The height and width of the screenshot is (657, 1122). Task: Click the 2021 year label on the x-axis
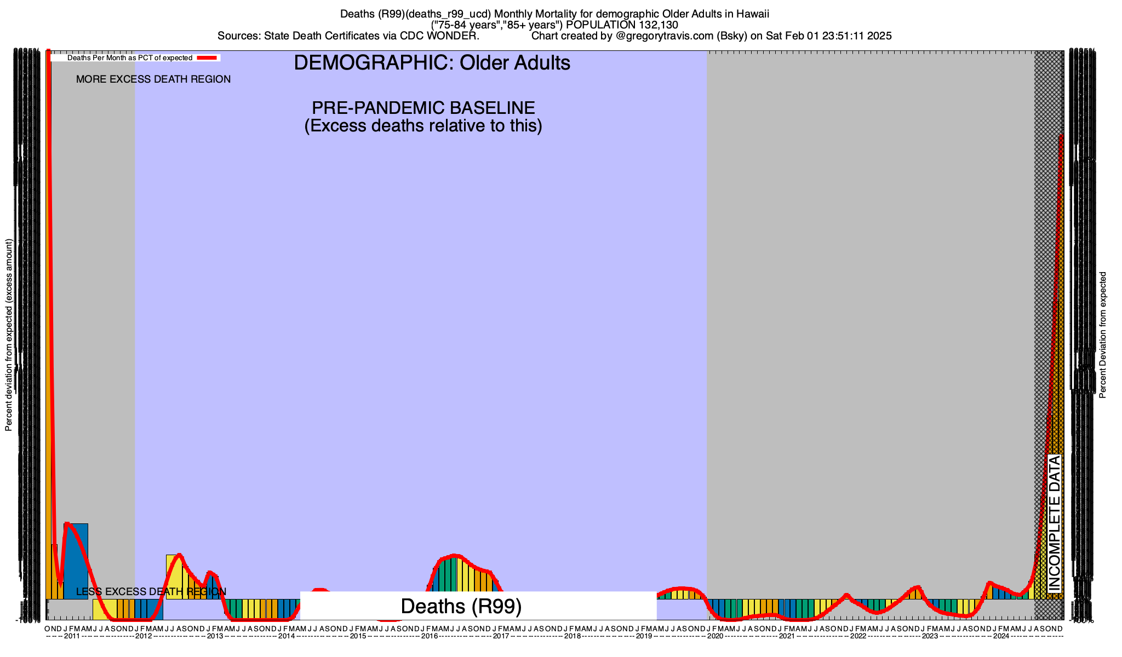point(787,637)
